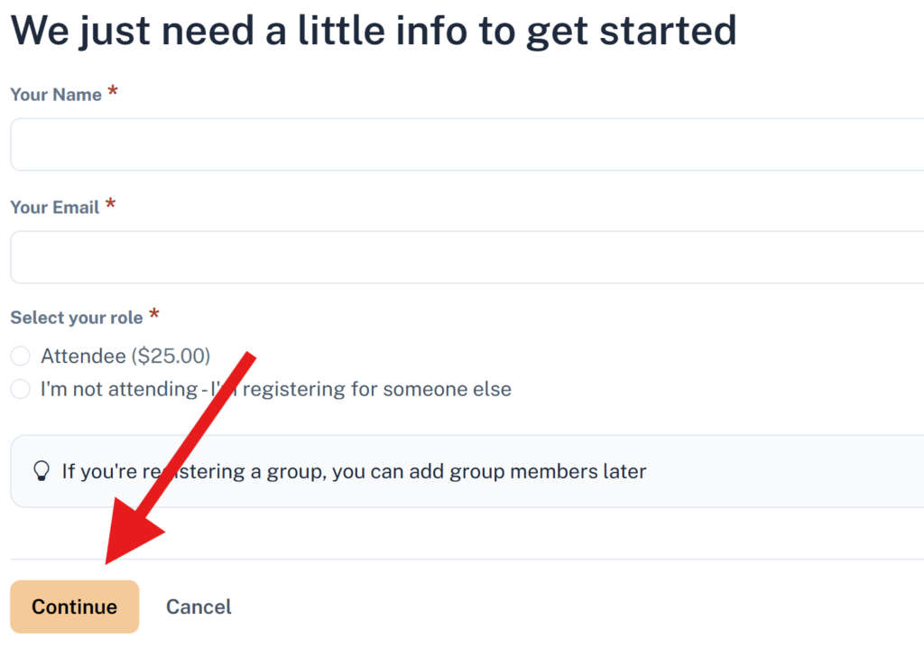The image size is (924, 648).
Task: Click the Select your role label
Action: click(x=77, y=317)
